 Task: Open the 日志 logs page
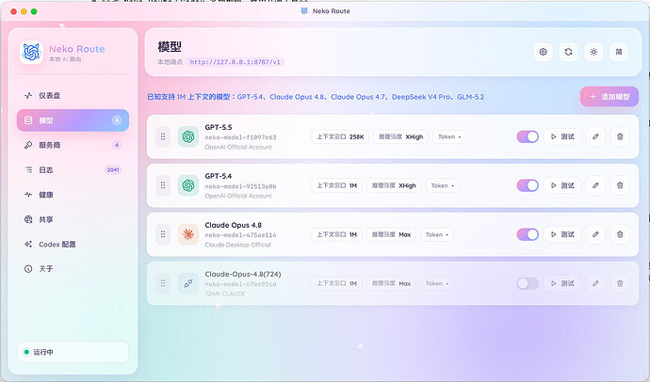(73, 169)
